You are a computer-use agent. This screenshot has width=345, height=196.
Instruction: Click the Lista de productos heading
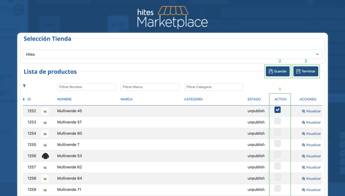50,72
